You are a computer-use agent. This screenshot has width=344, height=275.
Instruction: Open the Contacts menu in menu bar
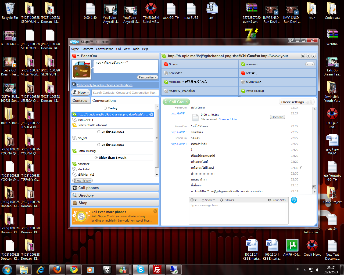87,49
